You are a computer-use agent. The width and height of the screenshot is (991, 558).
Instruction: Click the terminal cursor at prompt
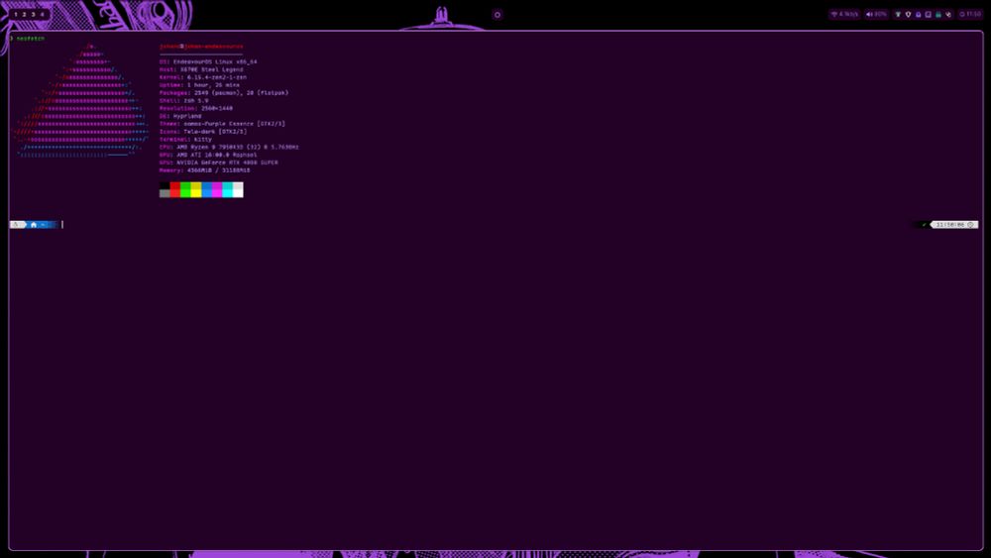61,224
